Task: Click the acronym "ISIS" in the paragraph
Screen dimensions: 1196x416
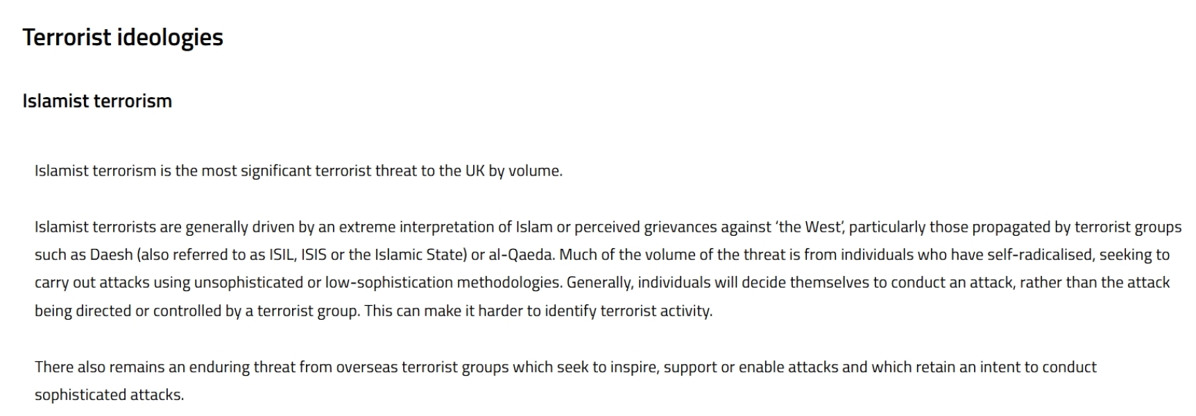Action: coord(314,254)
